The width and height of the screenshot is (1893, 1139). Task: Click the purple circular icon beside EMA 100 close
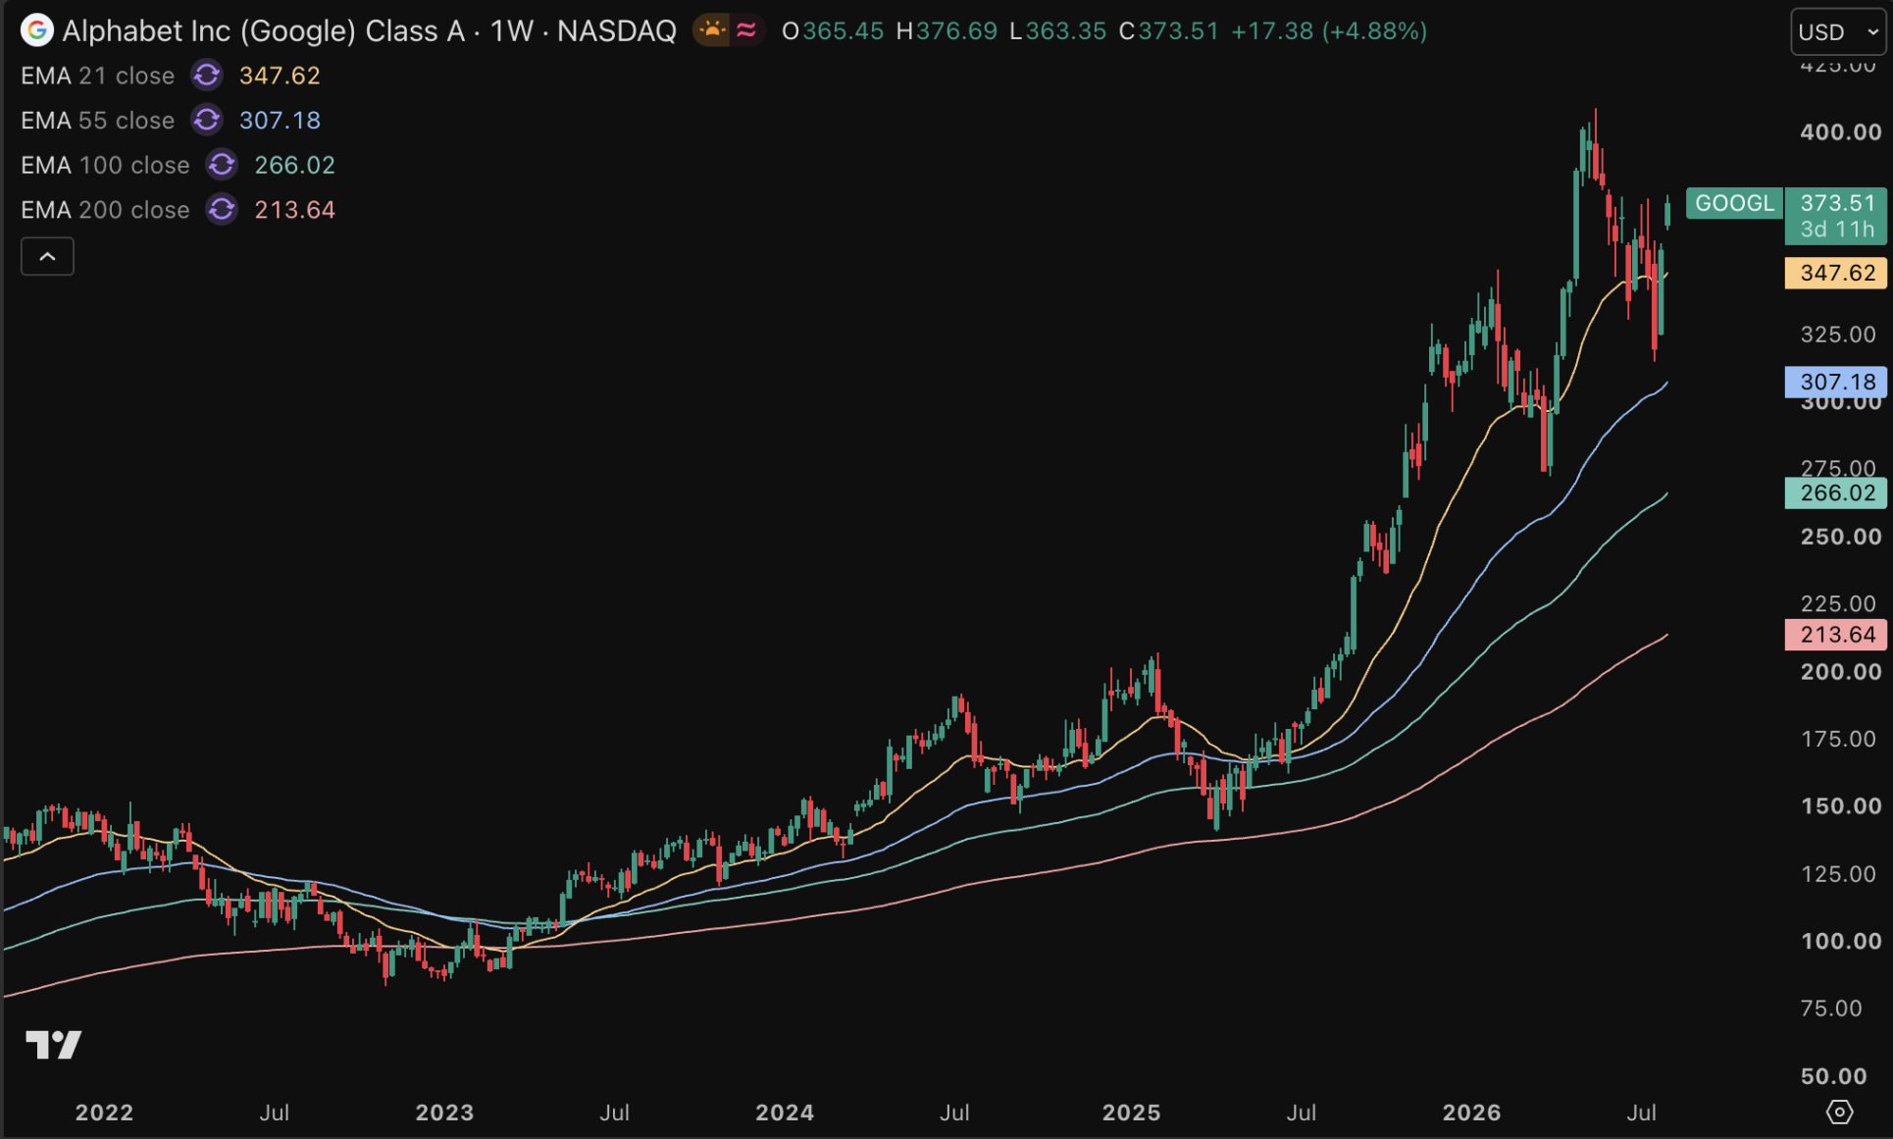(222, 165)
